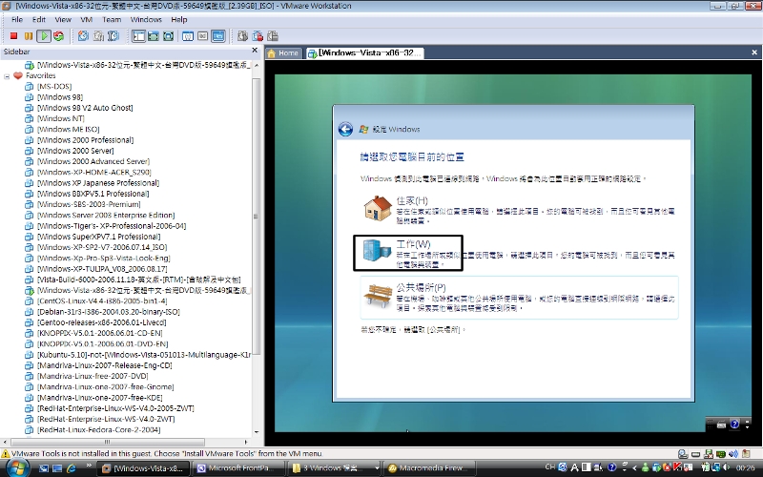Toggle Quick Switch mode in toolbar
Screen dimensions: 763x477
(154, 36)
